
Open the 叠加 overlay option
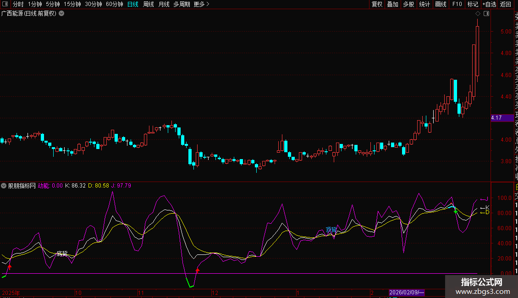(x=392, y=4)
